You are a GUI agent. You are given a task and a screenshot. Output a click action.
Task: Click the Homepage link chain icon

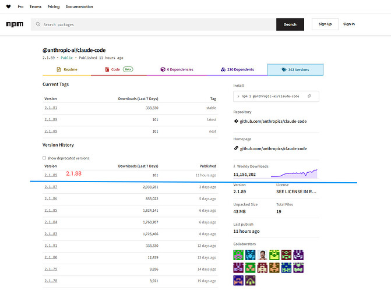click(236, 148)
